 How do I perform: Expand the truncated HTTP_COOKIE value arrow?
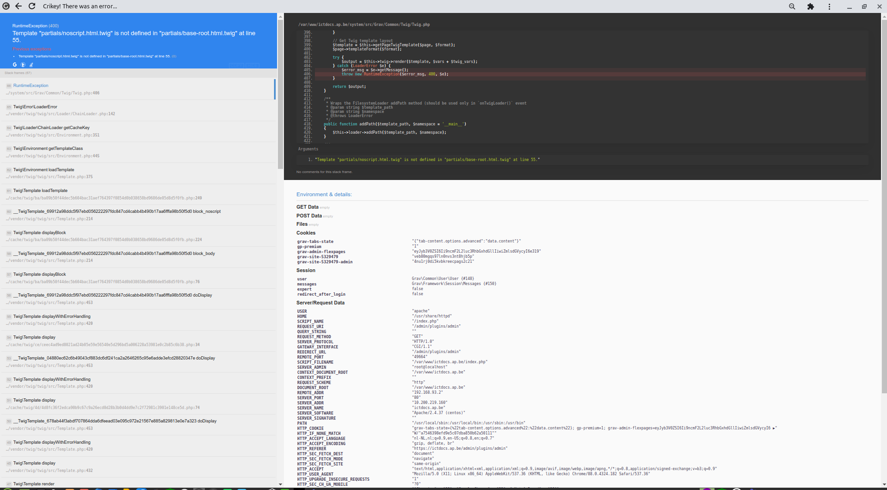tap(774, 428)
